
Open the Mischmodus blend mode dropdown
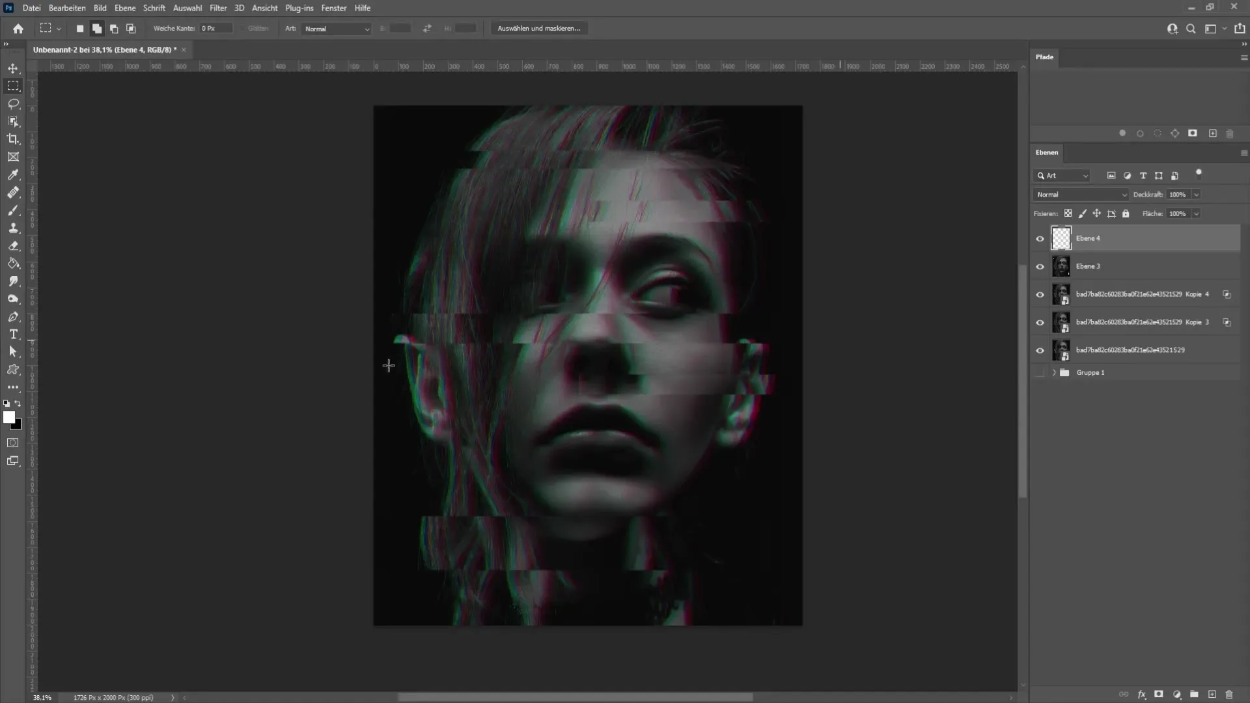(x=1080, y=194)
